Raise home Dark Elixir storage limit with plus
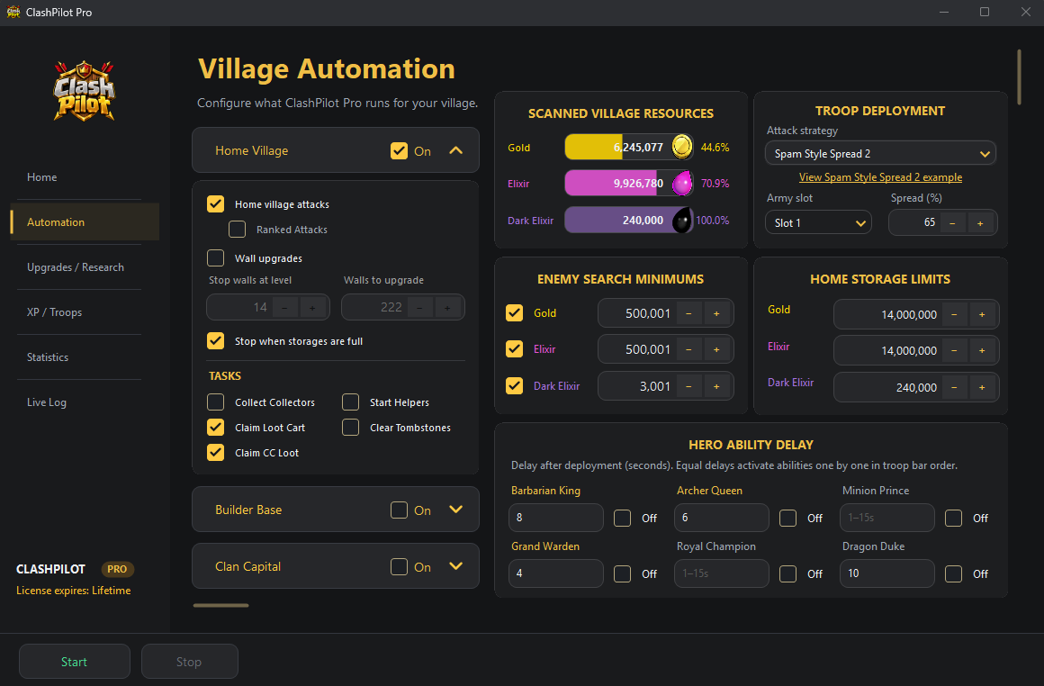The image size is (1044, 686). pyautogui.click(x=982, y=388)
